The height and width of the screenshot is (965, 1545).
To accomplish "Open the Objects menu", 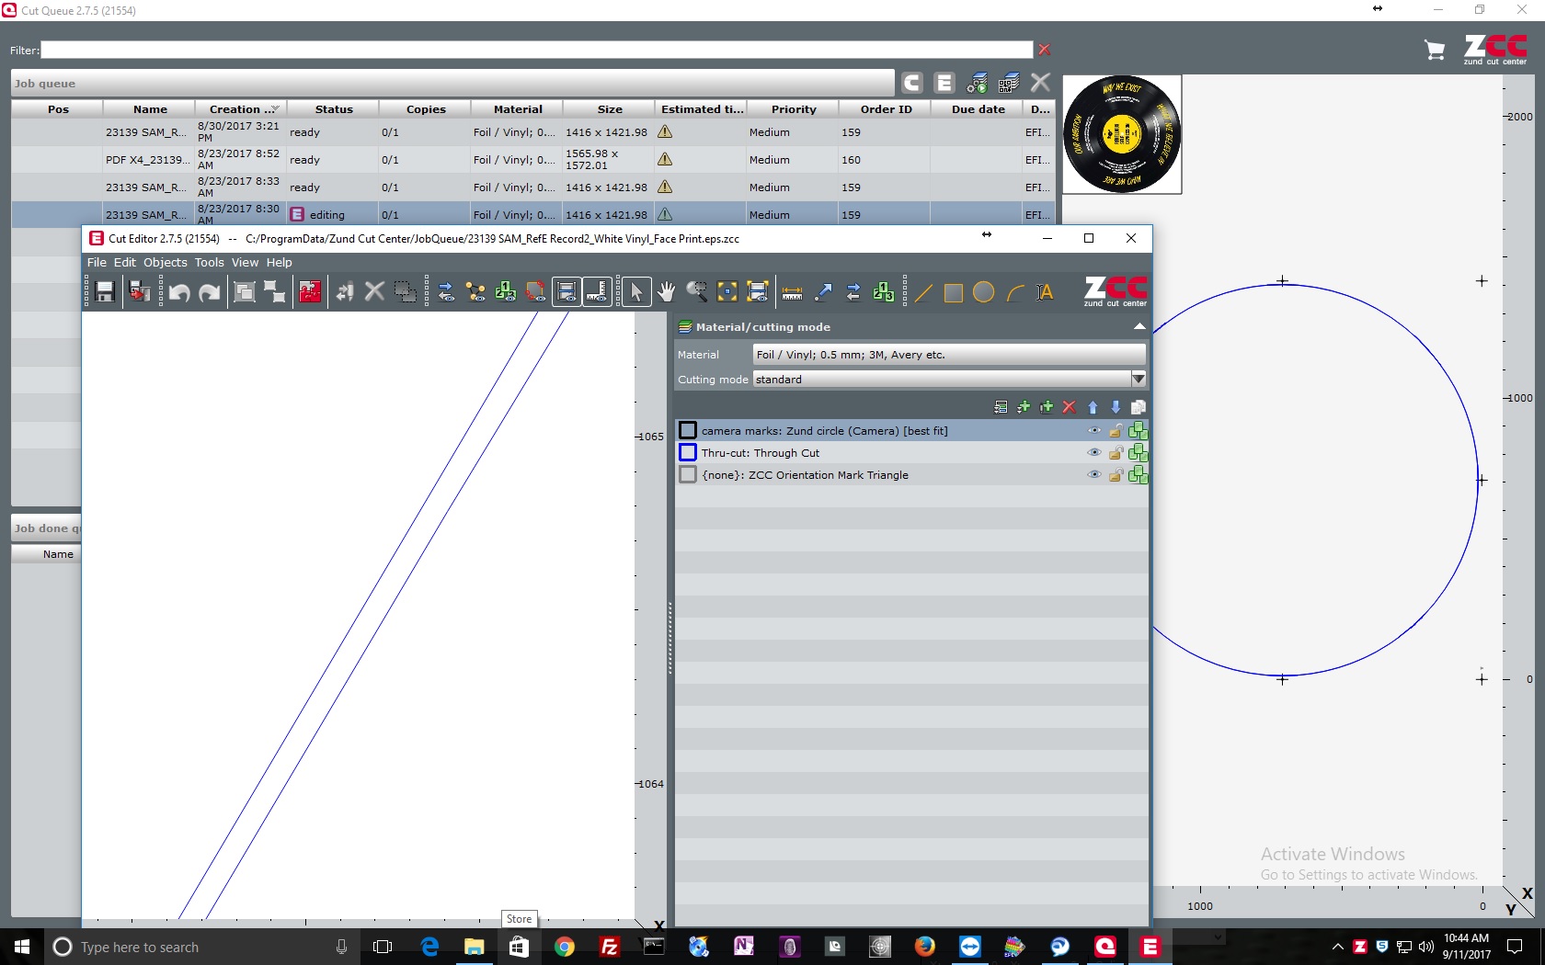I will point(165,262).
